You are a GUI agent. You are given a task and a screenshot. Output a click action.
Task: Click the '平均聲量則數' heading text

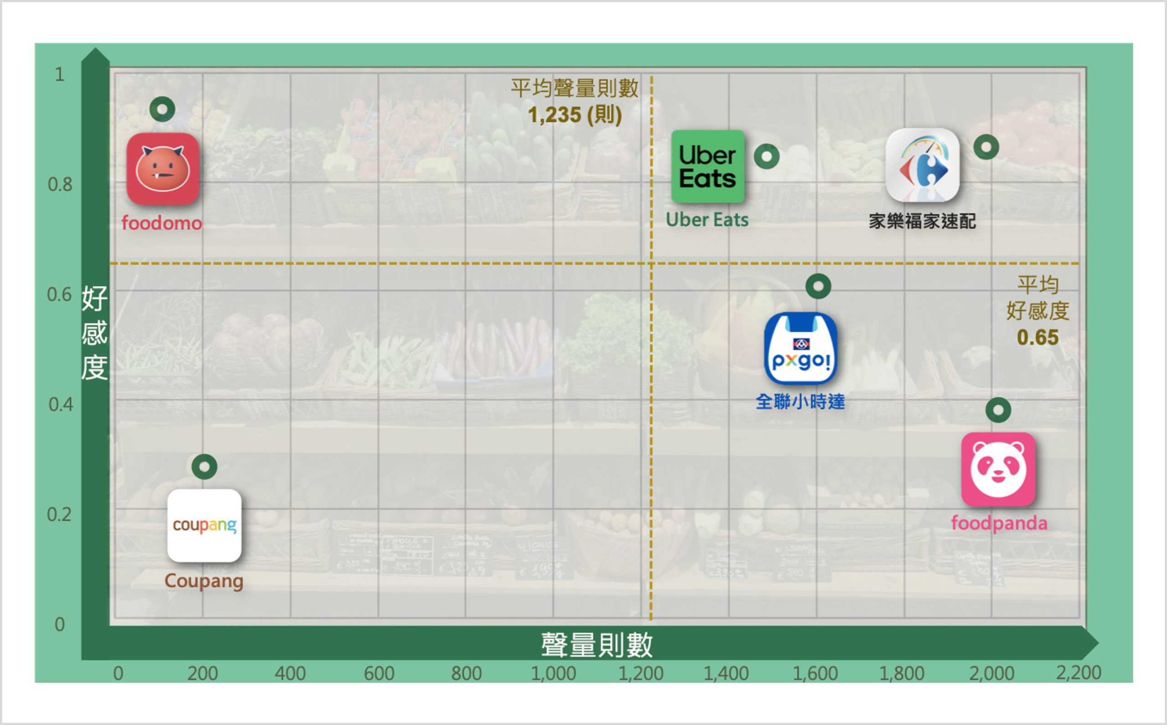pyautogui.click(x=574, y=88)
